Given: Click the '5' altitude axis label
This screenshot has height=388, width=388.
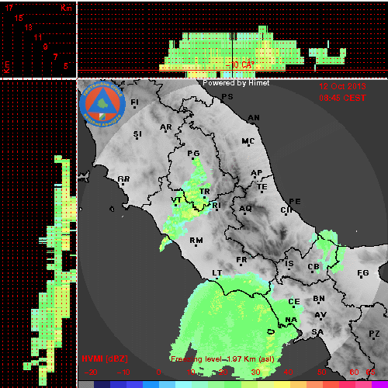Looking at the screenshot, I should click(66, 66).
